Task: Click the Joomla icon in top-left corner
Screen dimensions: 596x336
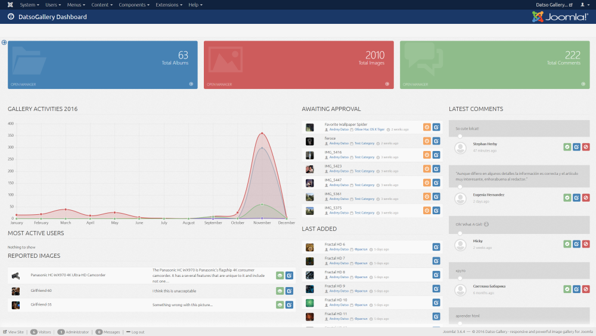Action: [8, 5]
